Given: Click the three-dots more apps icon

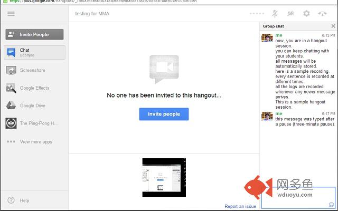Looking at the screenshot, I should tap(11, 141).
